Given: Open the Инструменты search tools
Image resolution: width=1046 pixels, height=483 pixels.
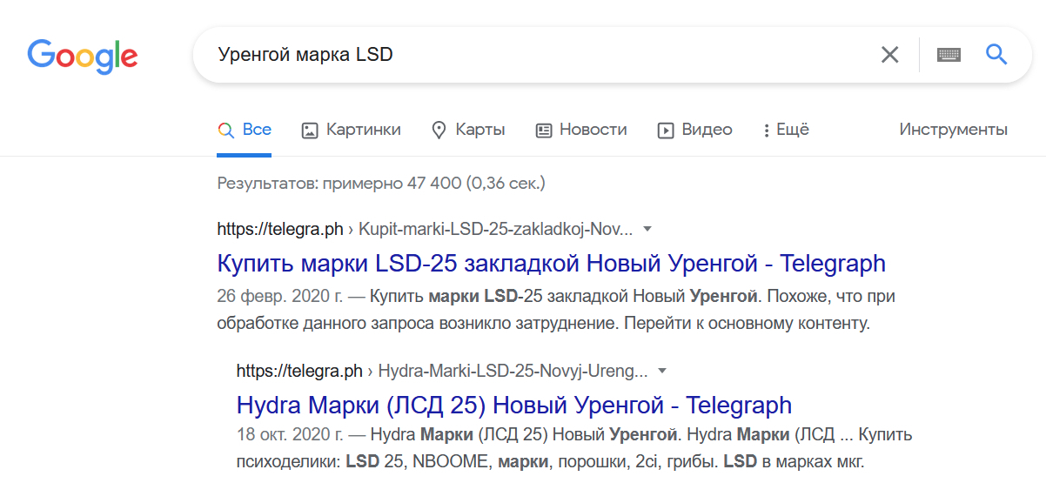Looking at the screenshot, I should point(953,130).
